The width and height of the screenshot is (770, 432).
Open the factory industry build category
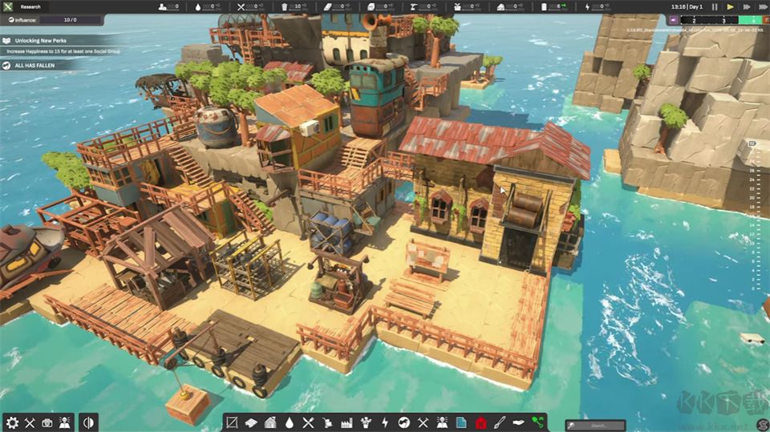pos(346,422)
